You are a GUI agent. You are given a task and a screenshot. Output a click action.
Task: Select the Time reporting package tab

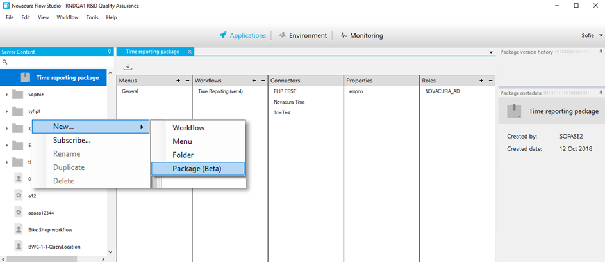pos(152,52)
